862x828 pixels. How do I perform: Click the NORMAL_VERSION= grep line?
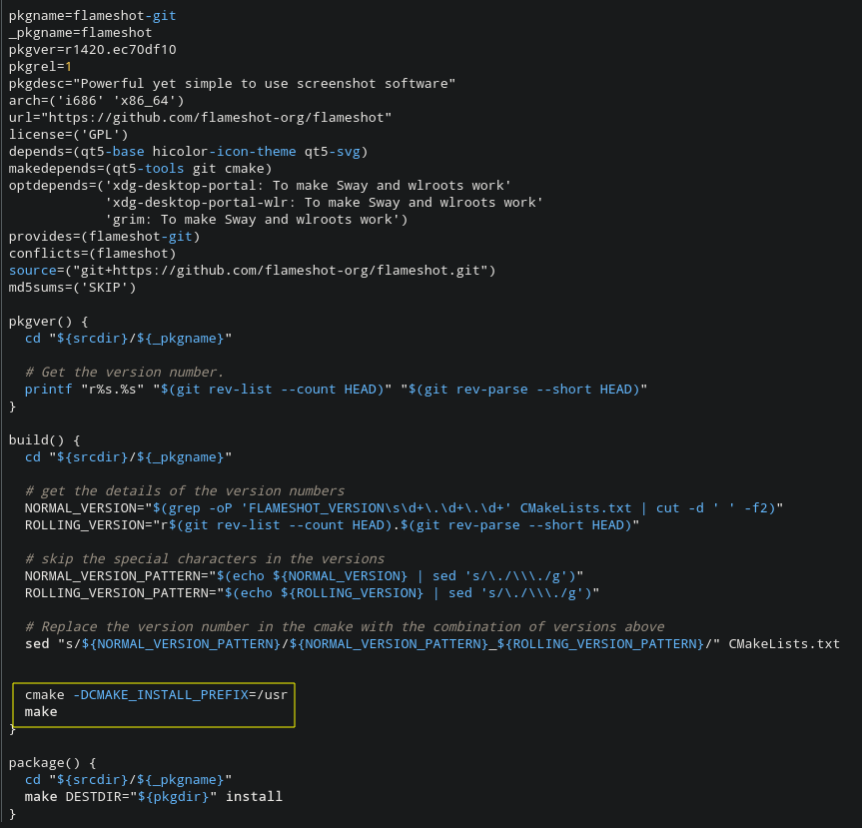(404, 508)
